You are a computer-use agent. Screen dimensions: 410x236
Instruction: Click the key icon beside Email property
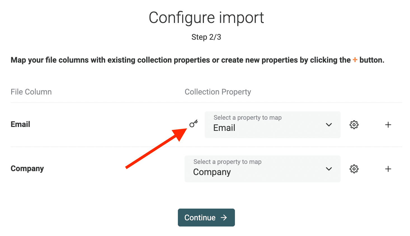click(193, 124)
